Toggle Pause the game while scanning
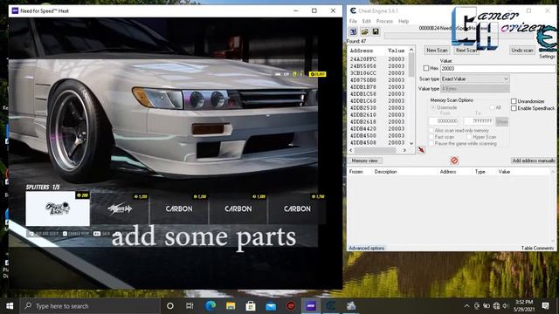The height and width of the screenshot is (314, 559). coord(431,143)
